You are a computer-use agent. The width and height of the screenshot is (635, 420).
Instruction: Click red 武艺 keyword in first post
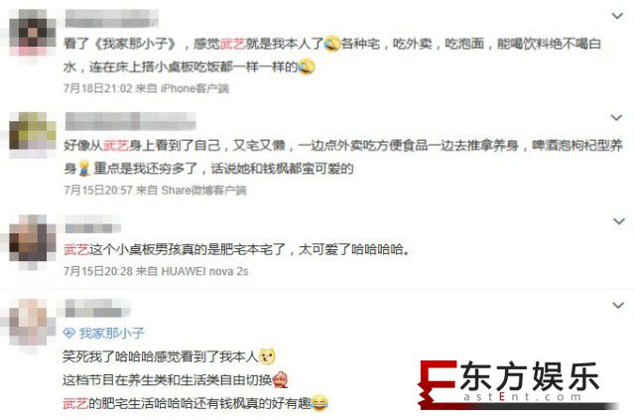(x=233, y=44)
